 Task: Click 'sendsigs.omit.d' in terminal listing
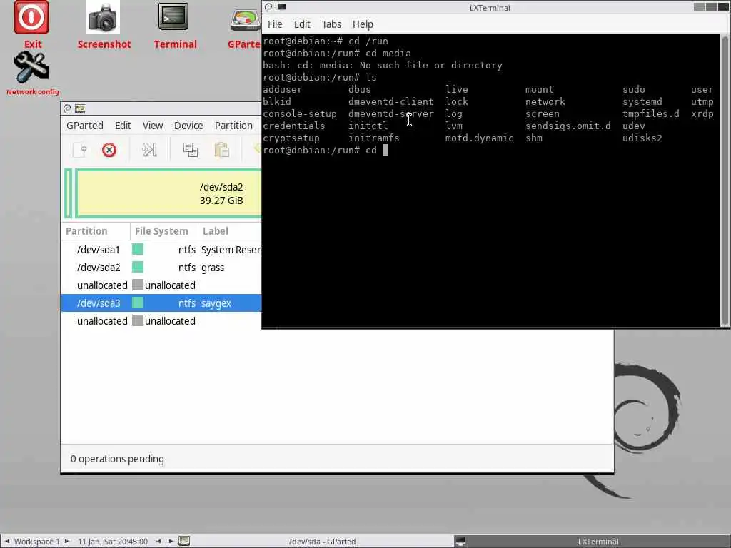tap(568, 126)
